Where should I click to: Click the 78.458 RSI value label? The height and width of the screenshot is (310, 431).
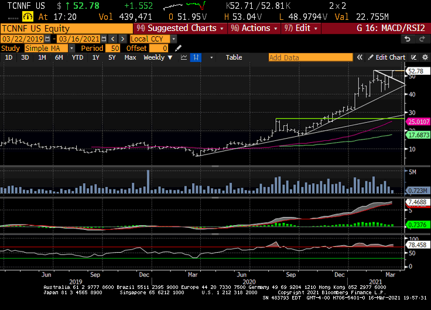418,245
